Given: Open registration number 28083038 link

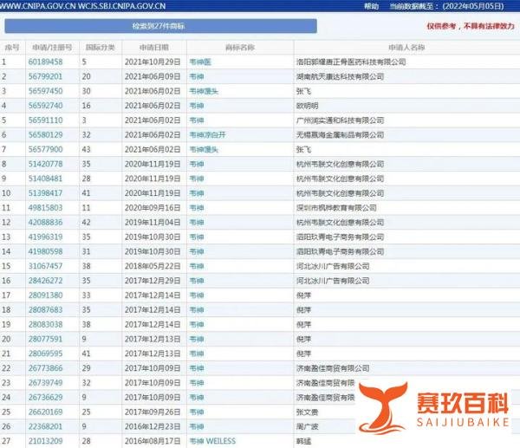Looking at the screenshot, I should pos(45,325).
